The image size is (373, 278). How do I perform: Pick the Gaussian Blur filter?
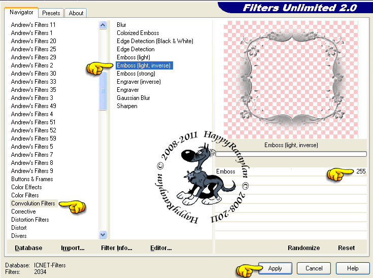[133, 98]
